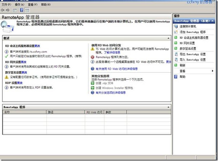The width and height of the screenshot is (218, 161).
Task: Sort by the 参数 column header
Action: click(x=115, y=112)
